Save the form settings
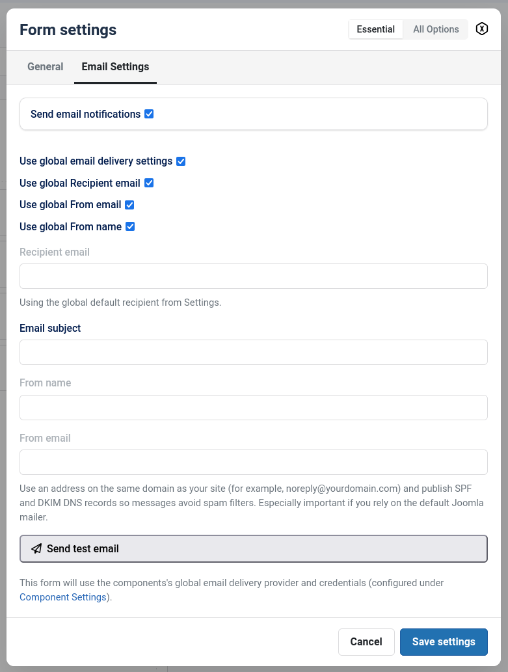Image resolution: width=508 pixels, height=672 pixels. [x=444, y=641]
